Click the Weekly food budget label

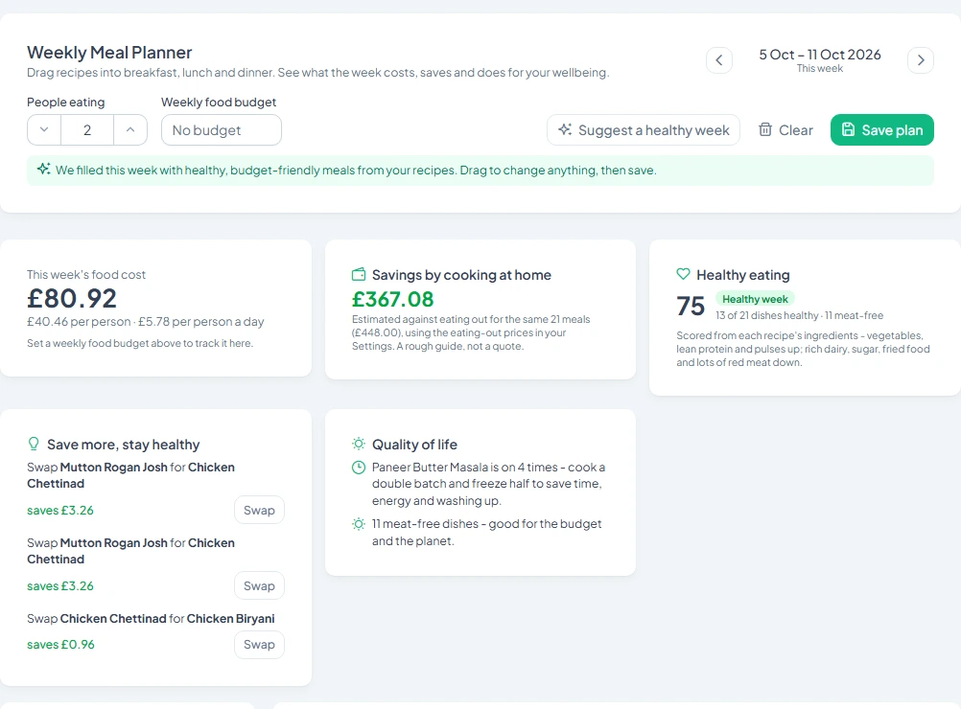219,103
